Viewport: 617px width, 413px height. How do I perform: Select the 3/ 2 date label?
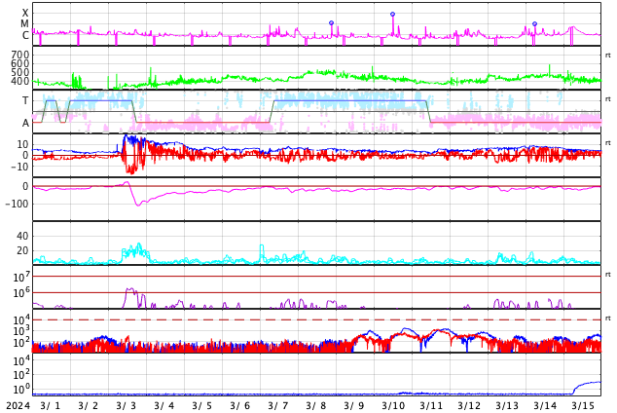click(x=89, y=405)
